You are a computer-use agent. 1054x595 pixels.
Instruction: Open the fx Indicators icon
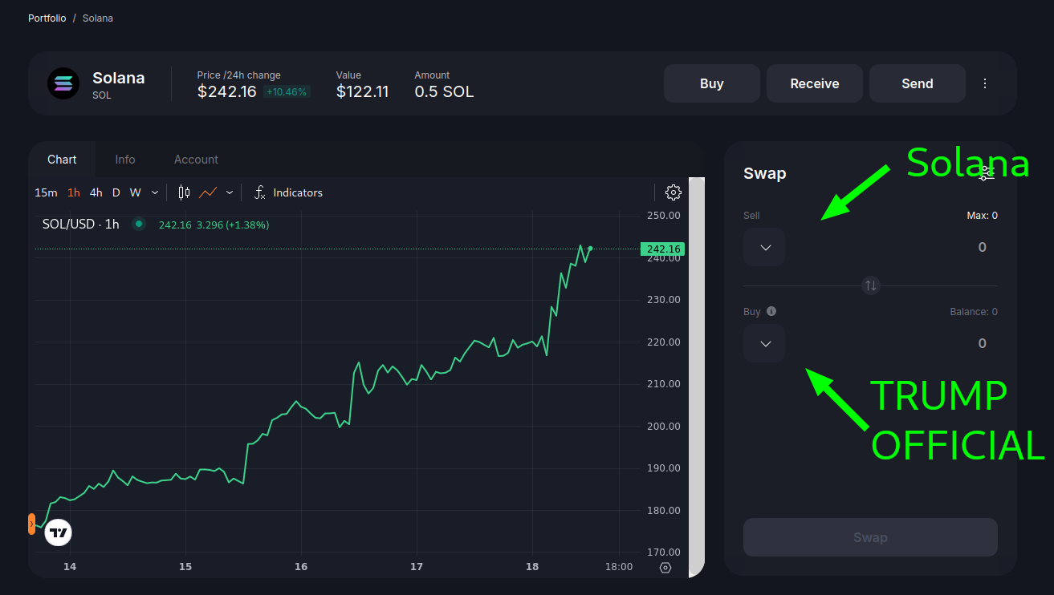click(259, 192)
